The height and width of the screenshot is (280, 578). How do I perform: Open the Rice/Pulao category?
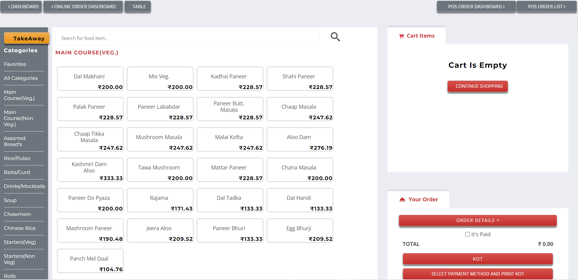[17, 158]
